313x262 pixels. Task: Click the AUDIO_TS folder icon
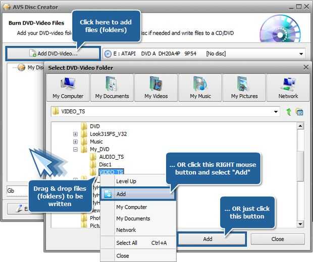click(93, 157)
